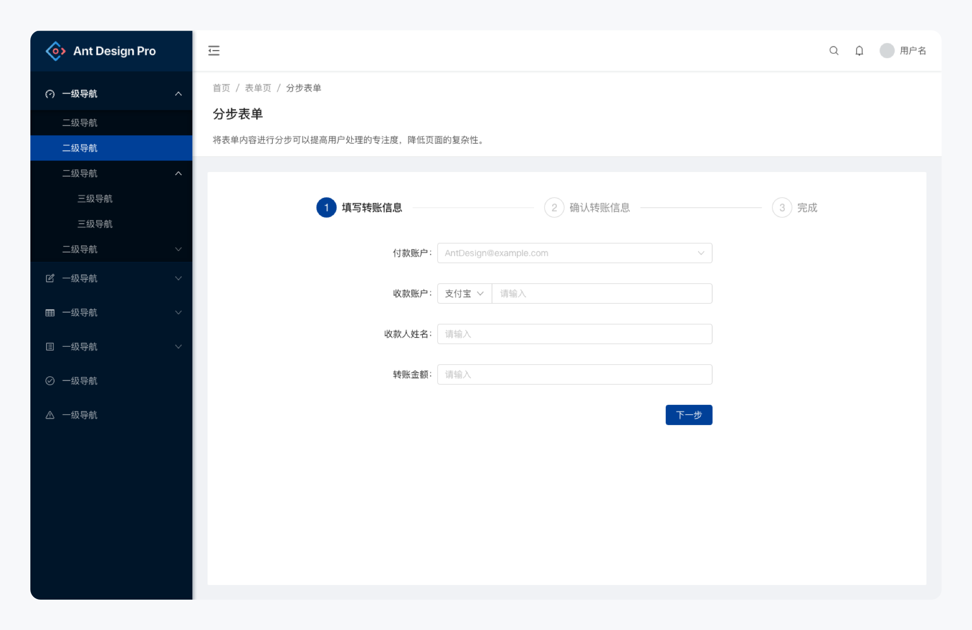Go to 首页 breadcrumb link
The image size is (972, 630).
pos(221,88)
